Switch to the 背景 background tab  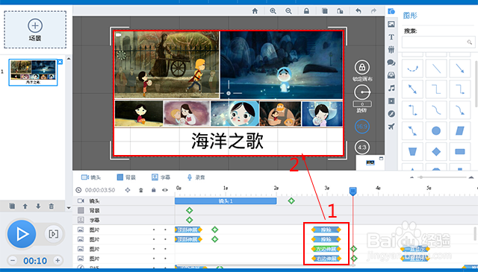[126, 177]
